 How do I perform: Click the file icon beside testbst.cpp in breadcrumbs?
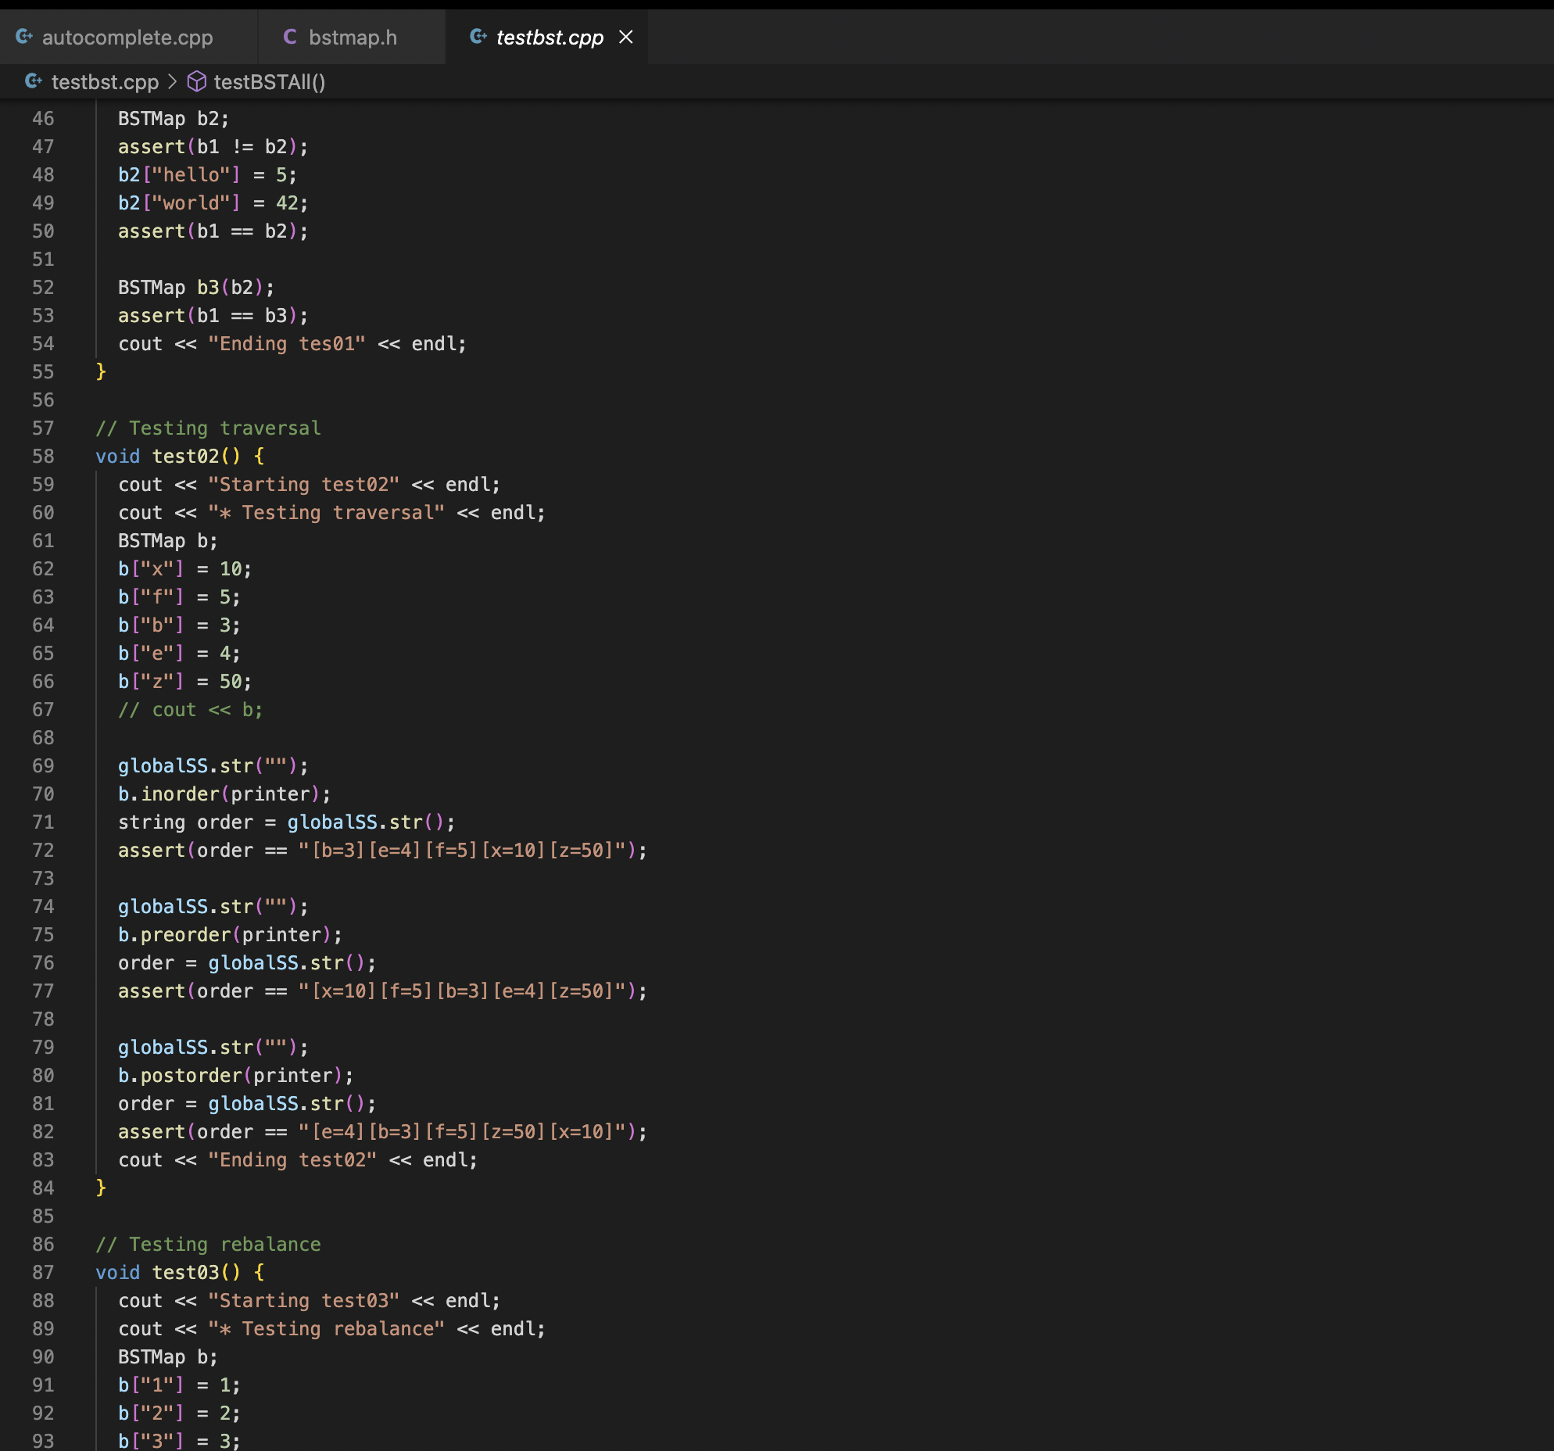(x=33, y=81)
